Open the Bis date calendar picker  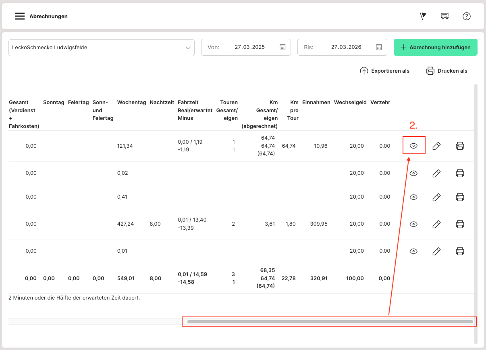379,47
